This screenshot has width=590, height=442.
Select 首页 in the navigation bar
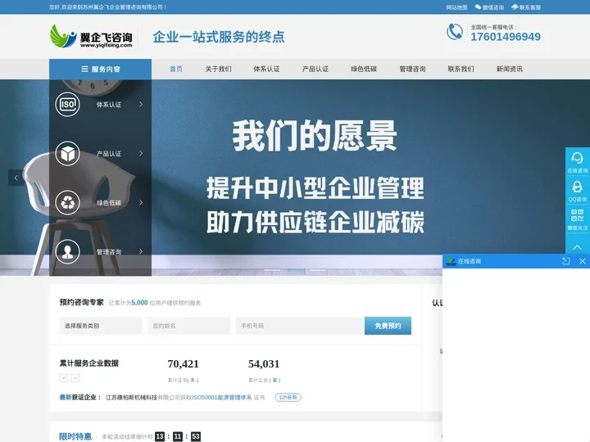point(175,69)
